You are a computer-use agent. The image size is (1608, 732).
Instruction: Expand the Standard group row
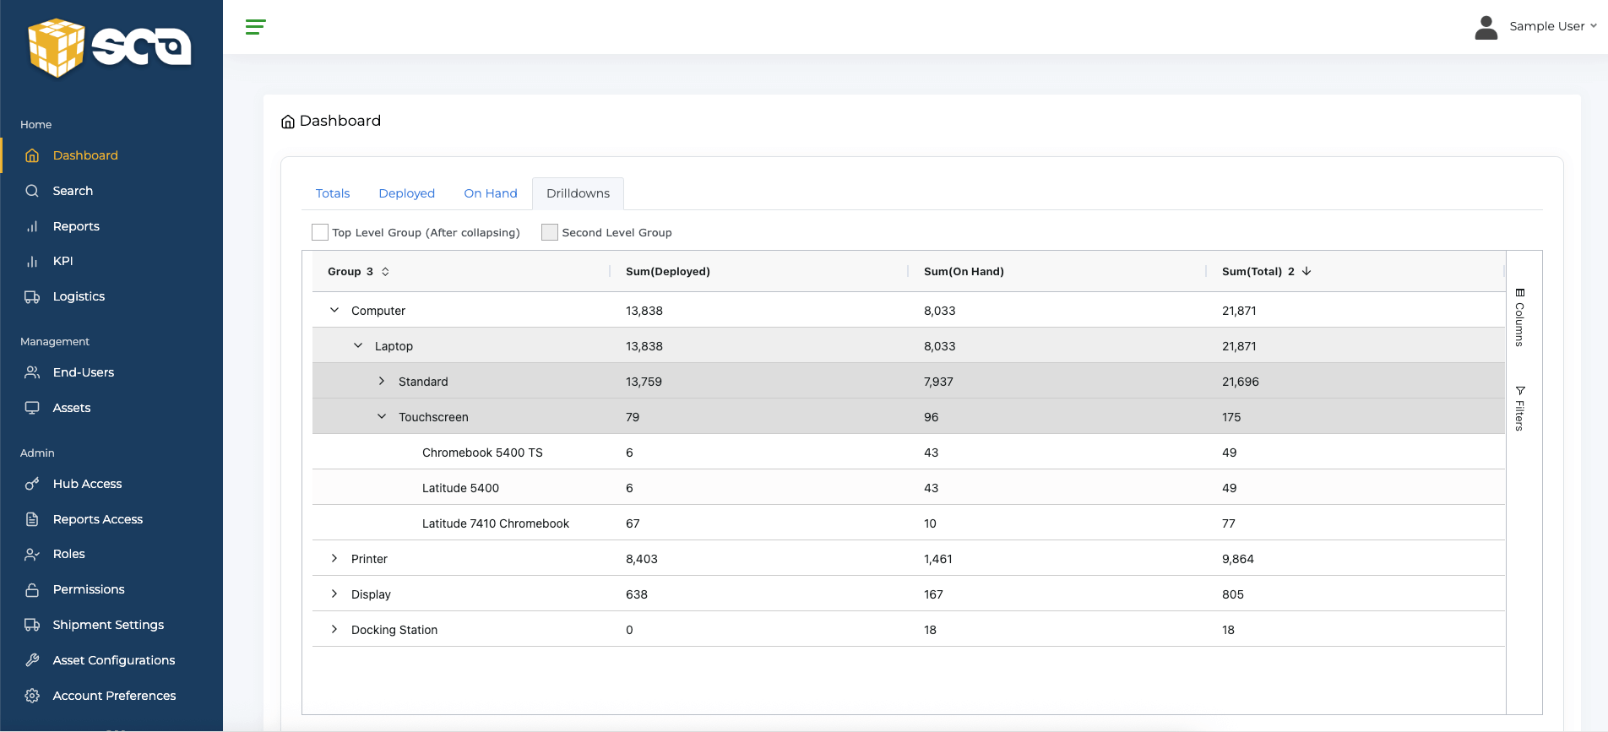click(382, 381)
